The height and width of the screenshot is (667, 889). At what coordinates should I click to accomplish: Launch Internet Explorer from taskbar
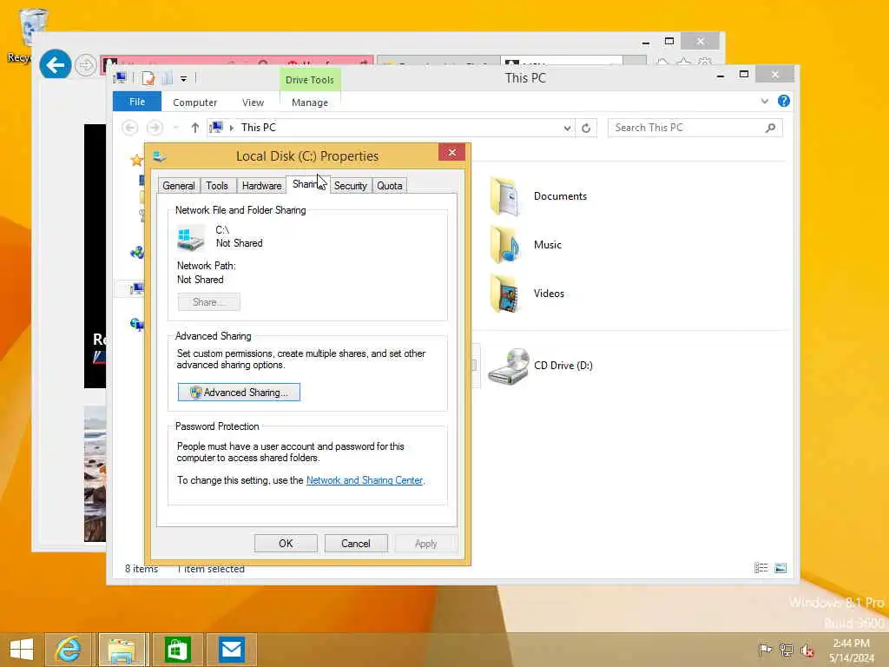pos(68,650)
